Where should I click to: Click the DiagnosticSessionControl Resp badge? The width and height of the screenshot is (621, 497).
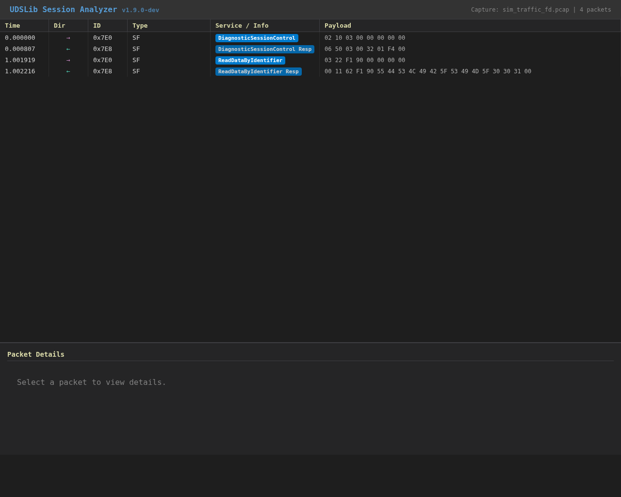click(x=265, y=49)
